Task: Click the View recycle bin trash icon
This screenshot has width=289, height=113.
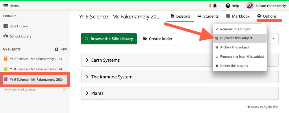Action: (x=249, y=107)
